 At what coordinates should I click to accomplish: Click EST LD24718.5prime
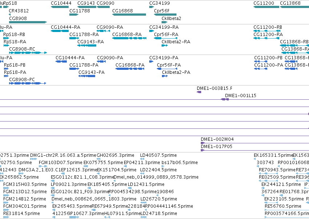(143, 217)
